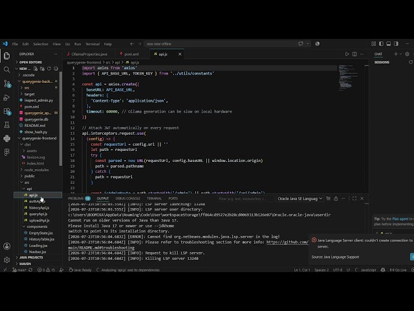Go back with navigation arrow
Image resolution: width=414 pixels, height=311 pixels.
[132, 43]
